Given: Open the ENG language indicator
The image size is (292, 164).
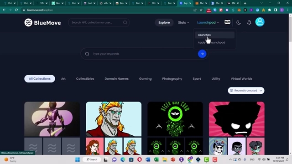Looking at the screenshot, I should (252, 159).
